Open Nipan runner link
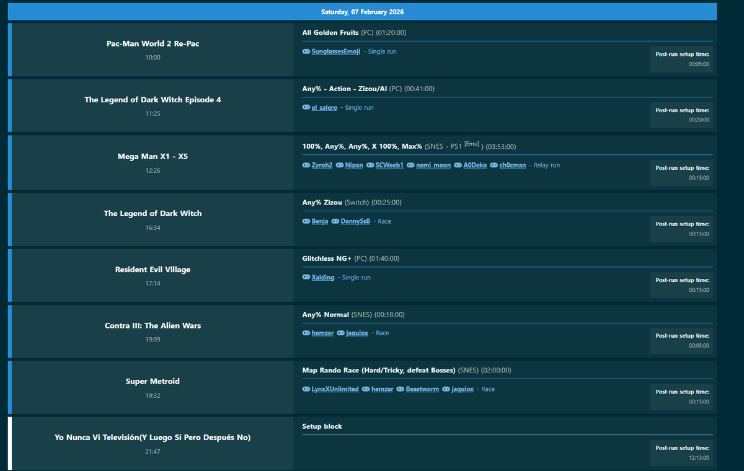Screen dimensions: 744x471 click(x=354, y=165)
